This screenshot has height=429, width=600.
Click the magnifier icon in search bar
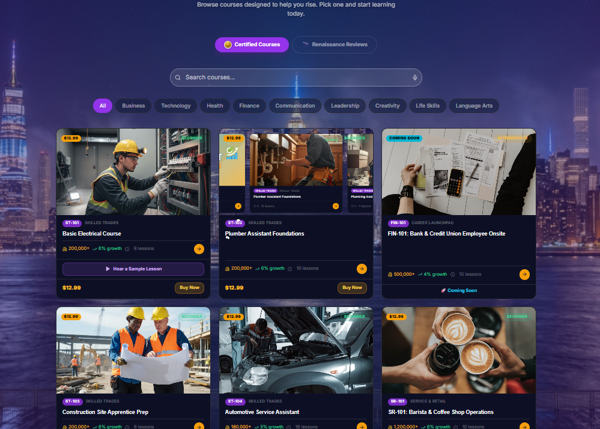(178, 78)
